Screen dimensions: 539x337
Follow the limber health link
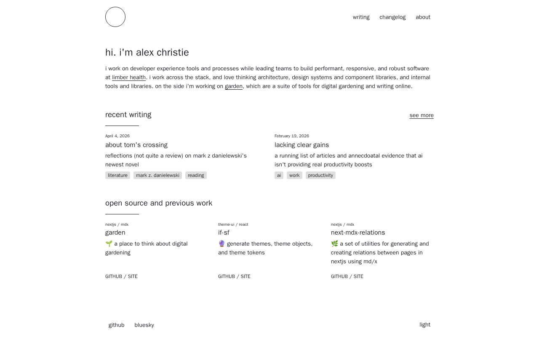129,78
